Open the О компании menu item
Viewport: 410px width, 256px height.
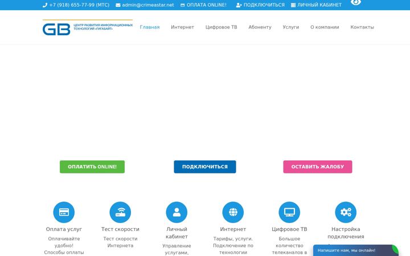pos(325,27)
